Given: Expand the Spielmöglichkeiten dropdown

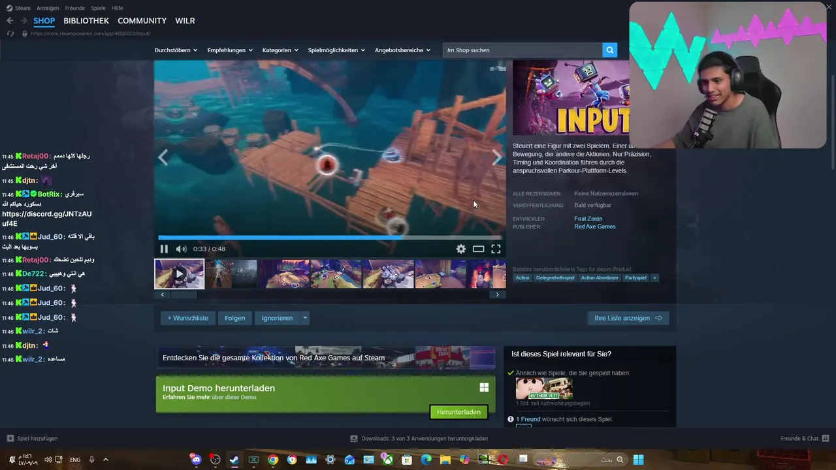Looking at the screenshot, I should tap(336, 50).
